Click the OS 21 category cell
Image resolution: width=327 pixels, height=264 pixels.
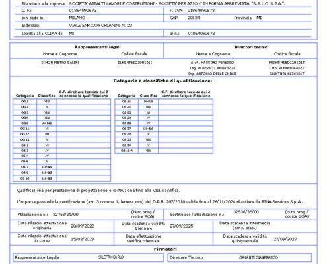pyautogui.click(x=126, y=107)
